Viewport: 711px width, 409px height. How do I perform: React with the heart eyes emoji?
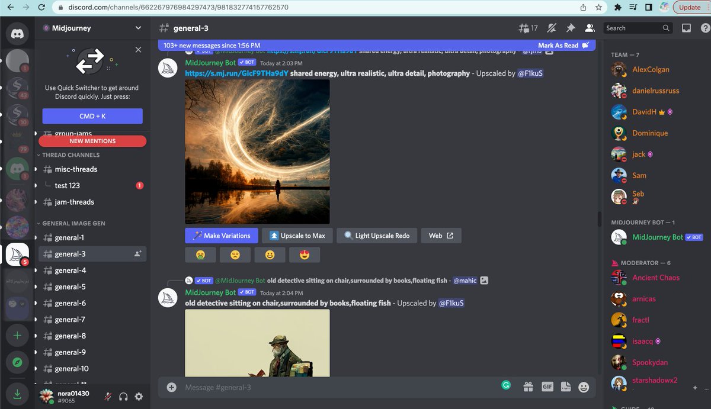pyautogui.click(x=305, y=255)
